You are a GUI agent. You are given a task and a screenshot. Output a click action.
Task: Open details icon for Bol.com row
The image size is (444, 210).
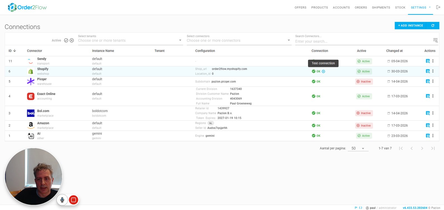point(428,113)
